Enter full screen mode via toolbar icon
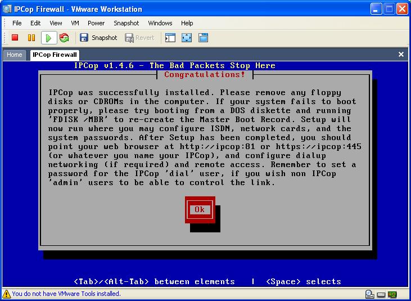 [187, 38]
